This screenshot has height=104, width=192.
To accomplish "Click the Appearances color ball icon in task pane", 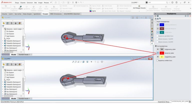I will coord(152,31).
